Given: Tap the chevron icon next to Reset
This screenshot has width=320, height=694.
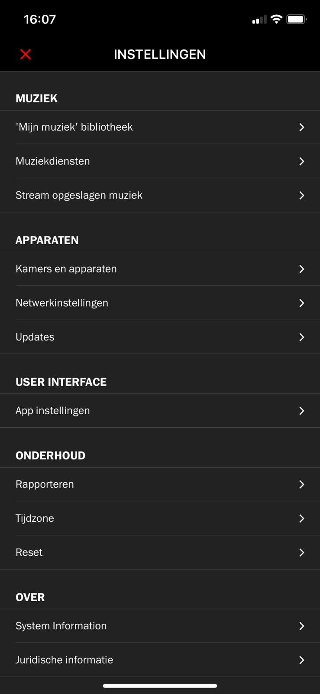Looking at the screenshot, I should click(302, 553).
